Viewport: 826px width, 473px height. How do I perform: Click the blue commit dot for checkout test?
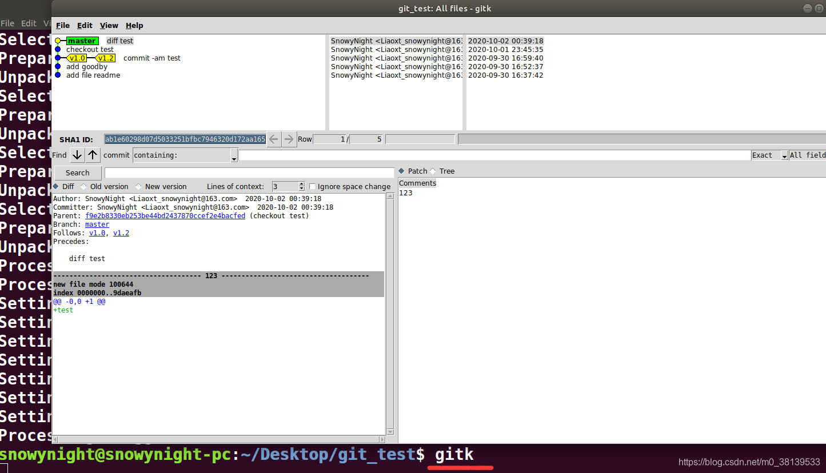(58, 50)
